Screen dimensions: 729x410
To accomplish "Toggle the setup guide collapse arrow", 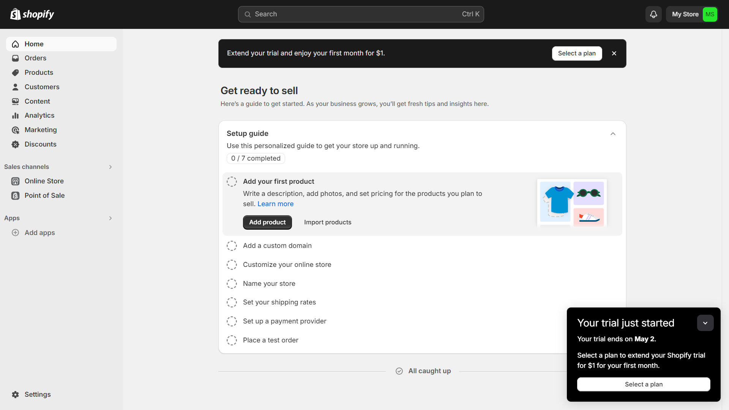I will pos(613,134).
